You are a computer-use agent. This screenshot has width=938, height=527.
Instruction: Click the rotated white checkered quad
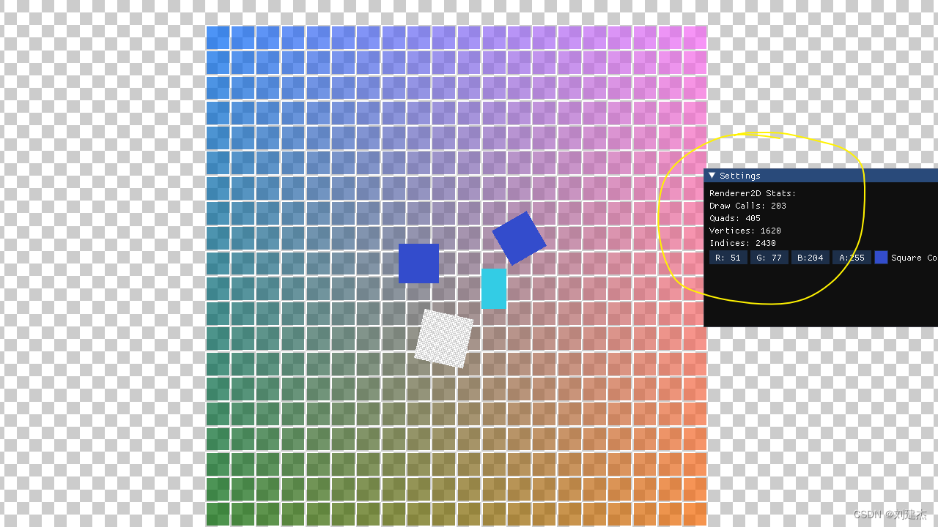tap(444, 338)
